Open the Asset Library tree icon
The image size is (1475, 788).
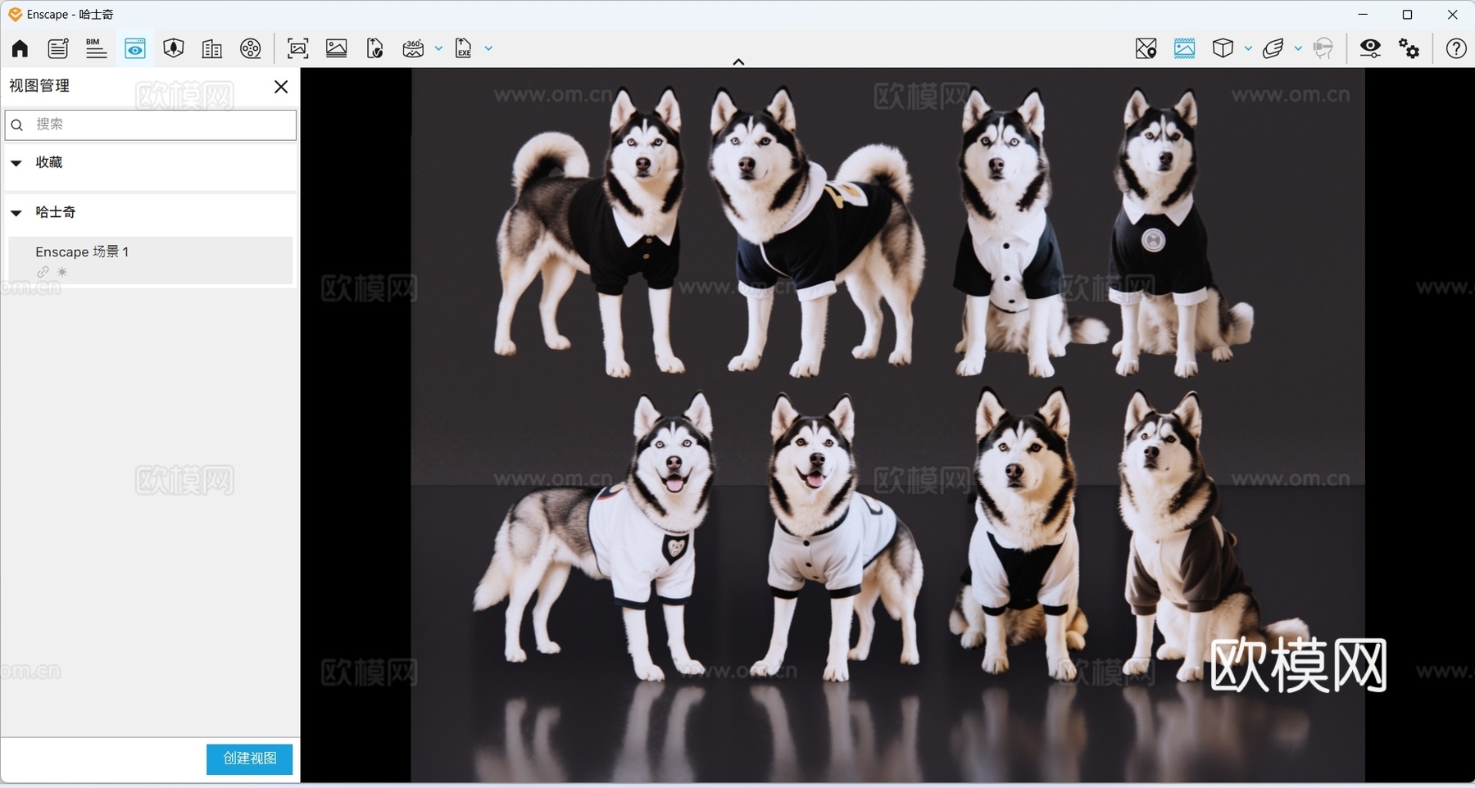[x=173, y=48]
